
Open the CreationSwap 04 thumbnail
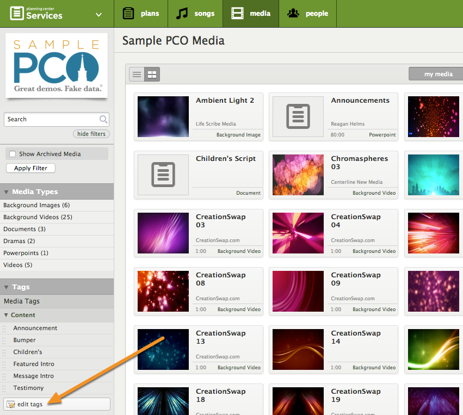click(298, 233)
